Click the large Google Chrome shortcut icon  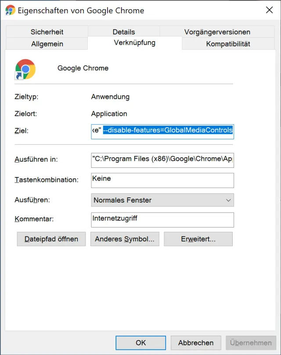(25, 69)
